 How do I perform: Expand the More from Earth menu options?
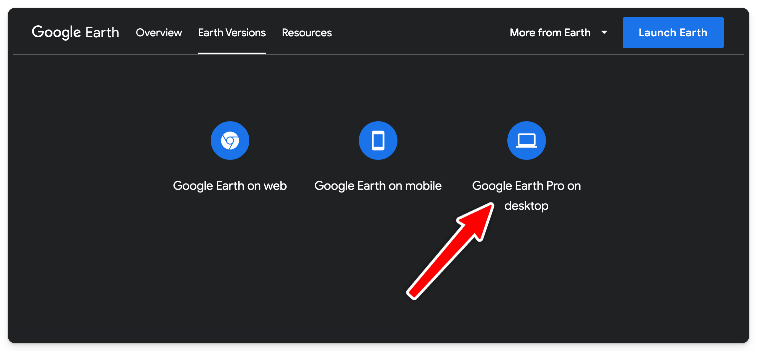coord(550,32)
